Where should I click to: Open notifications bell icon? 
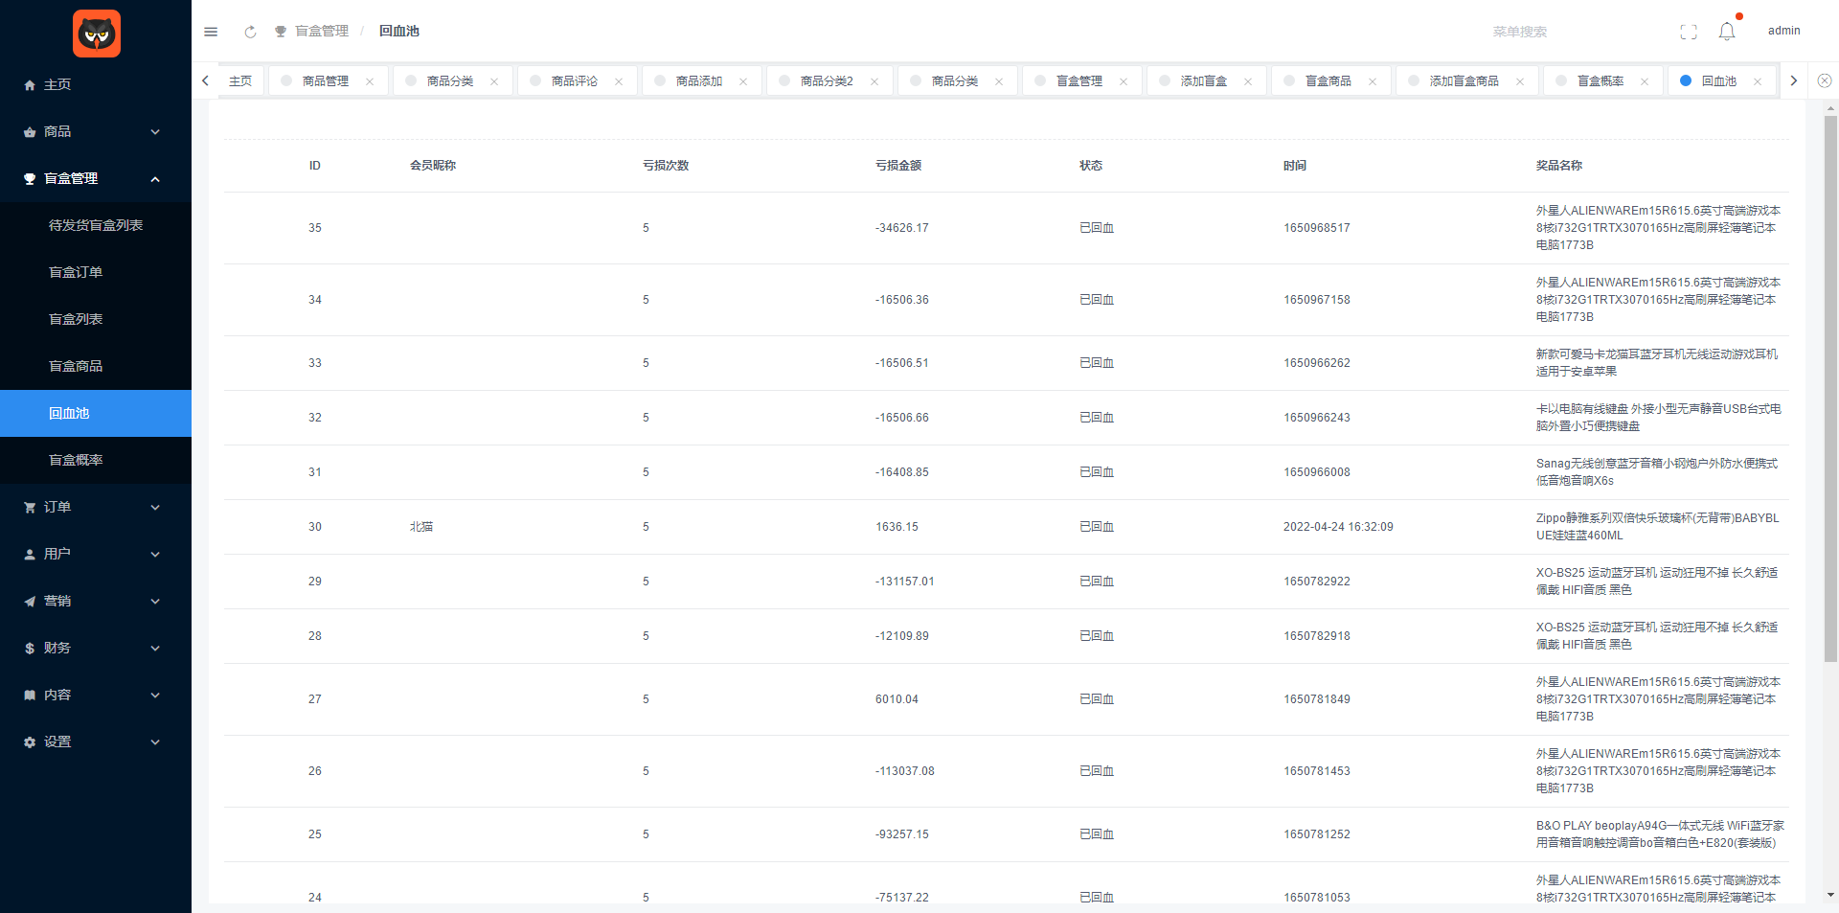pos(1727,32)
